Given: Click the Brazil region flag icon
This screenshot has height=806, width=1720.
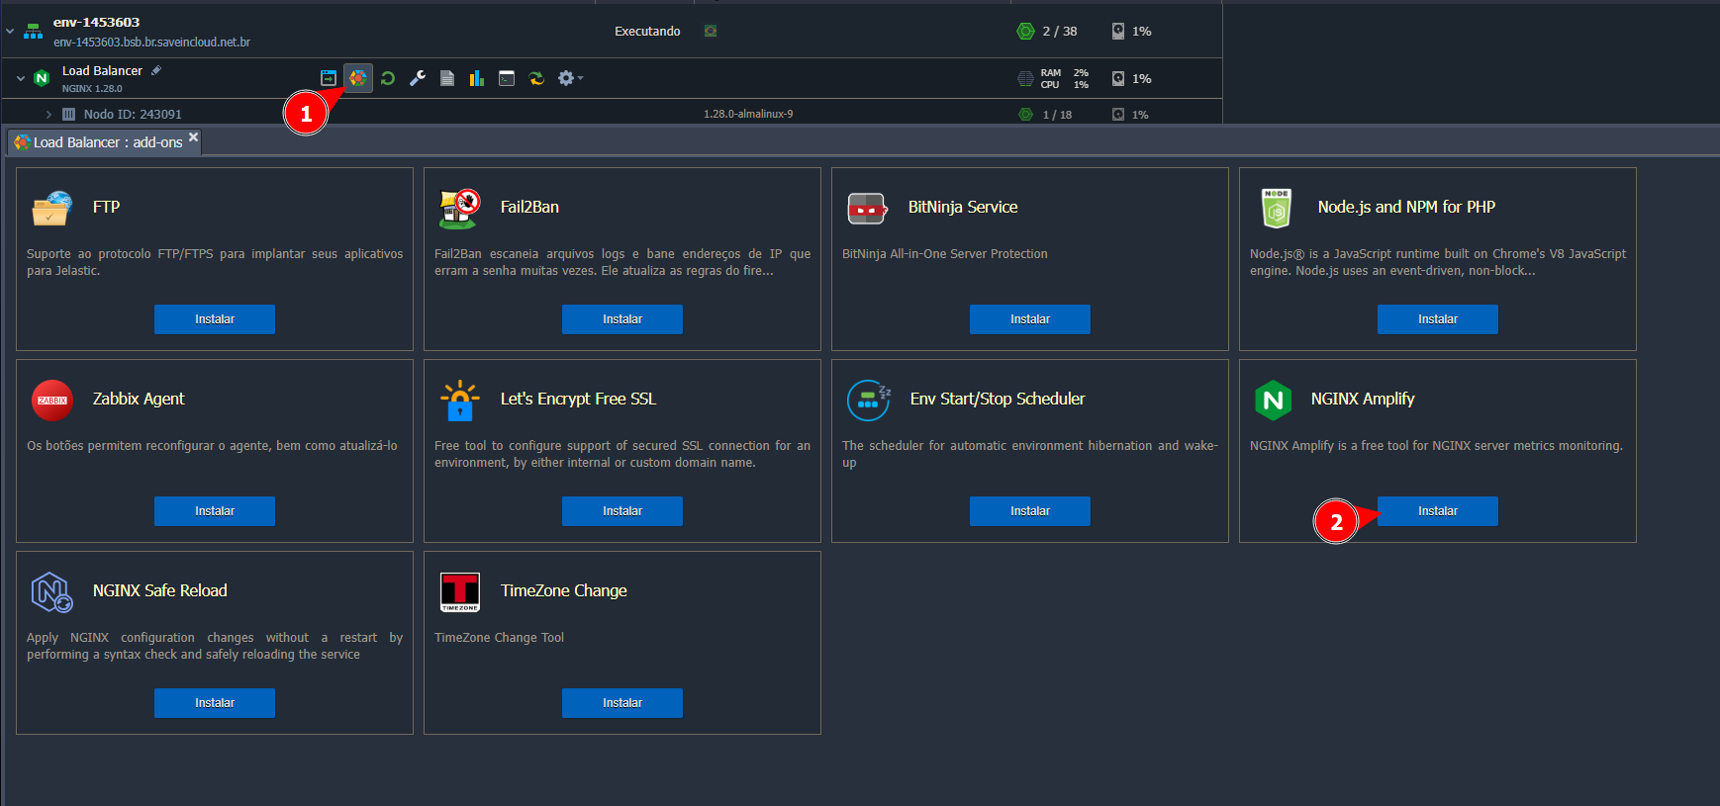Looking at the screenshot, I should pyautogui.click(x=710, y=31).
